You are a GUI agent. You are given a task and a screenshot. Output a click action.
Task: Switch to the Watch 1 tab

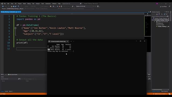pyautogui.click(x=11, y=91)
